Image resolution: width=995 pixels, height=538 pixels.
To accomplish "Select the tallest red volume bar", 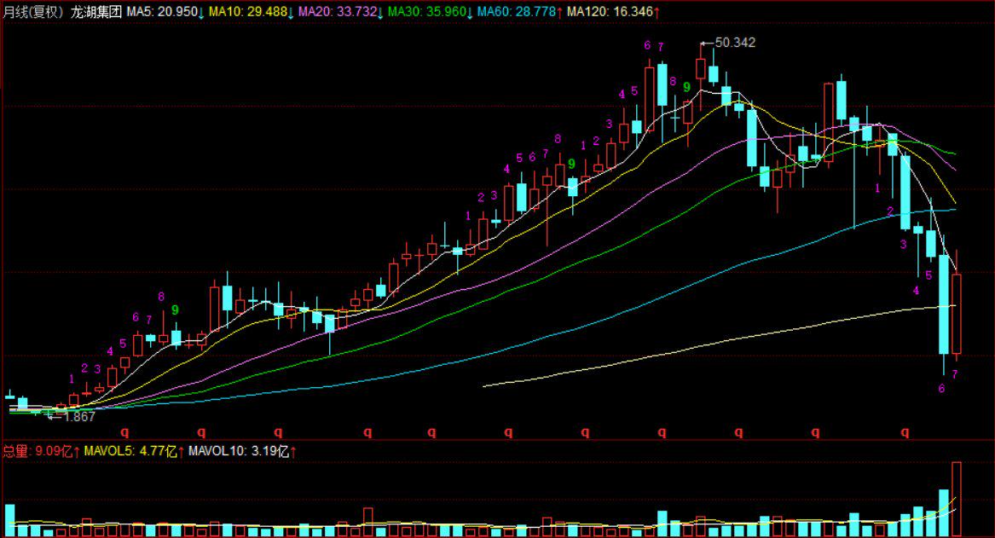I will pos(957,499).
